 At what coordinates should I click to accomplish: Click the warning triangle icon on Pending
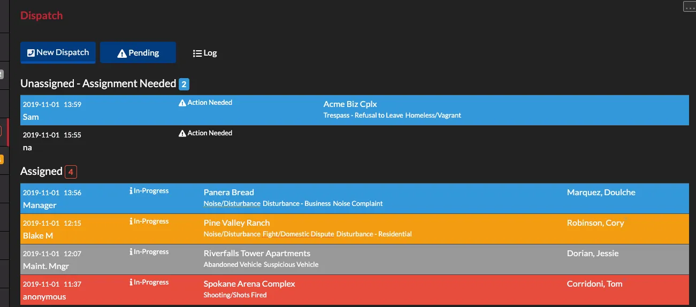[x=122, y=53]
